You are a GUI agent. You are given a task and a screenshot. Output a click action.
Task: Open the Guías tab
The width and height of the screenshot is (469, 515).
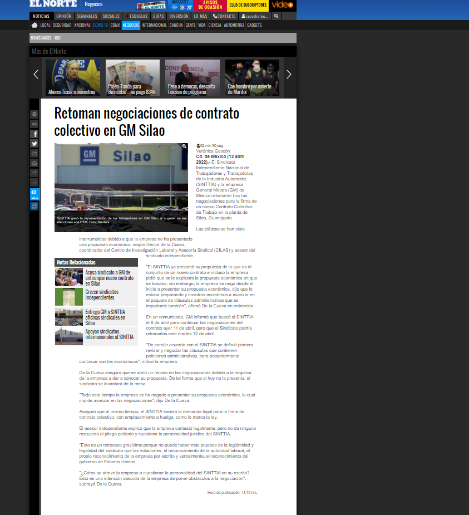coord(158,16)
